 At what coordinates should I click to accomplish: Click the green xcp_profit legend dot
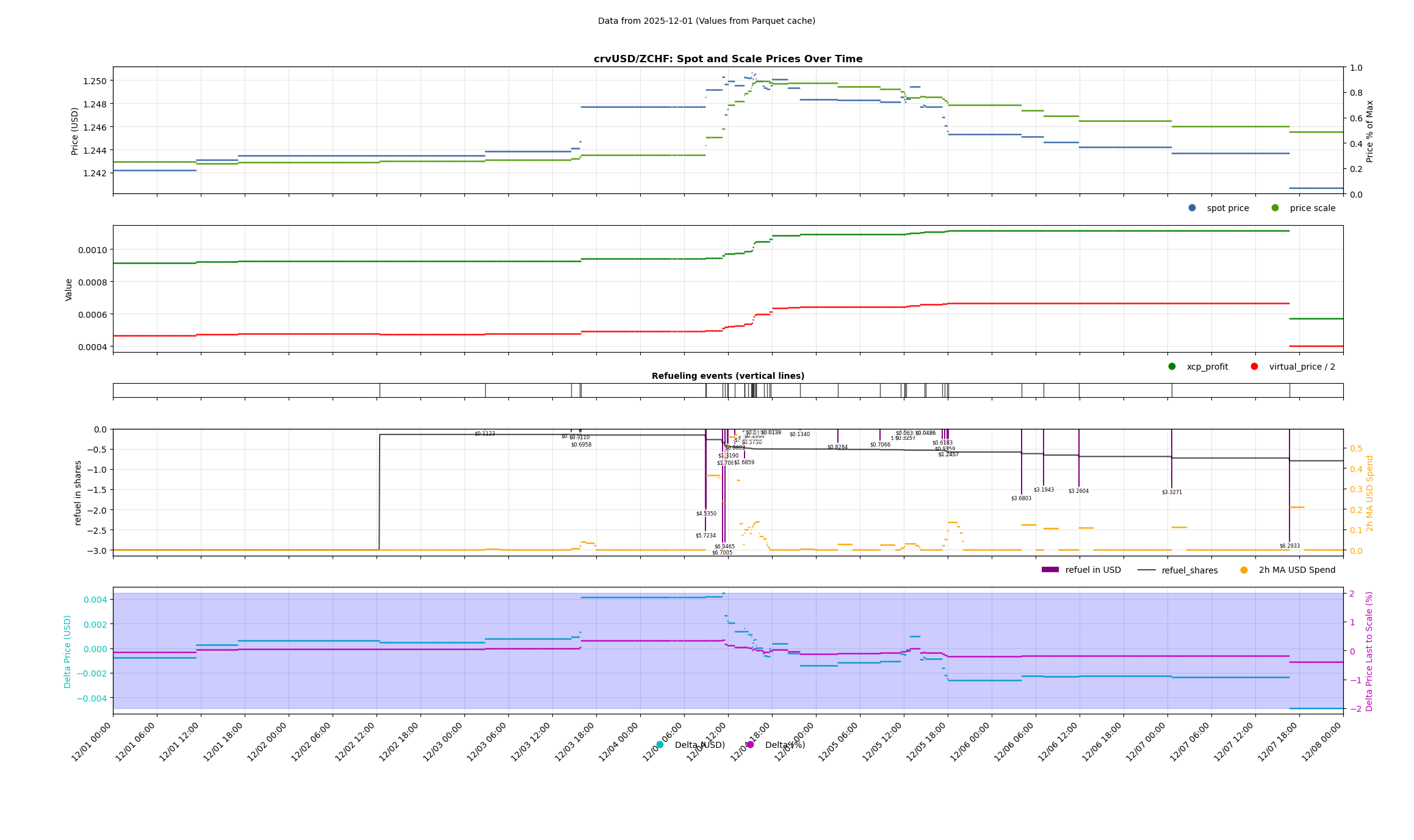(x=1172, y=367)
